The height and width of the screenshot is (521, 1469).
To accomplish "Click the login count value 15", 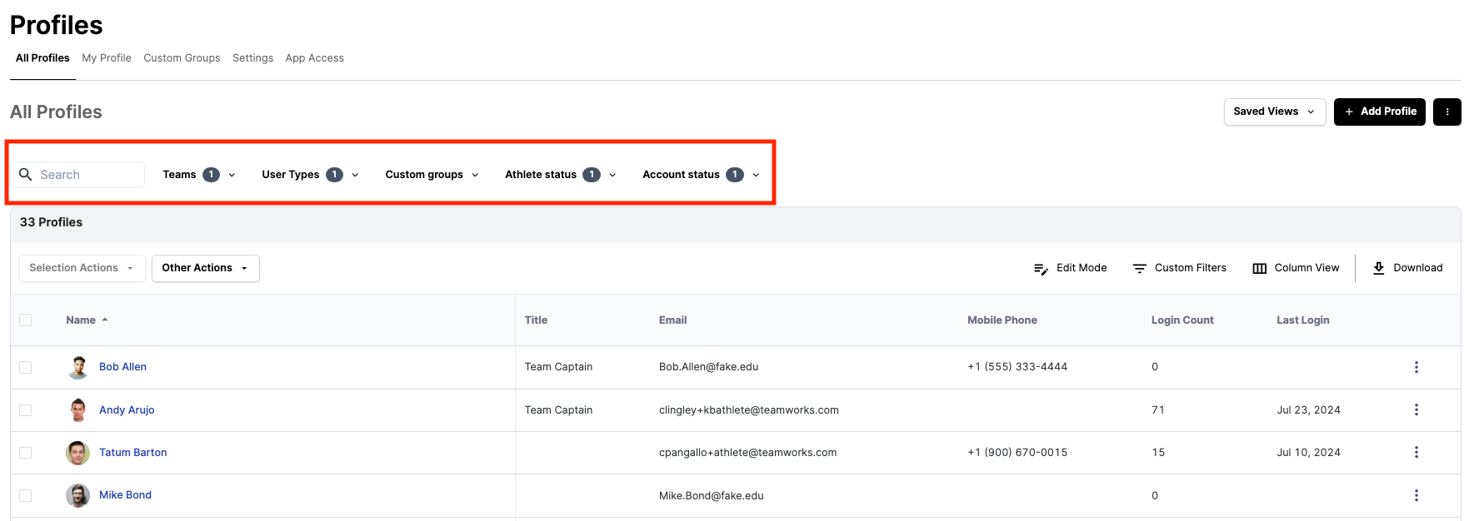I will point(1158,453).
